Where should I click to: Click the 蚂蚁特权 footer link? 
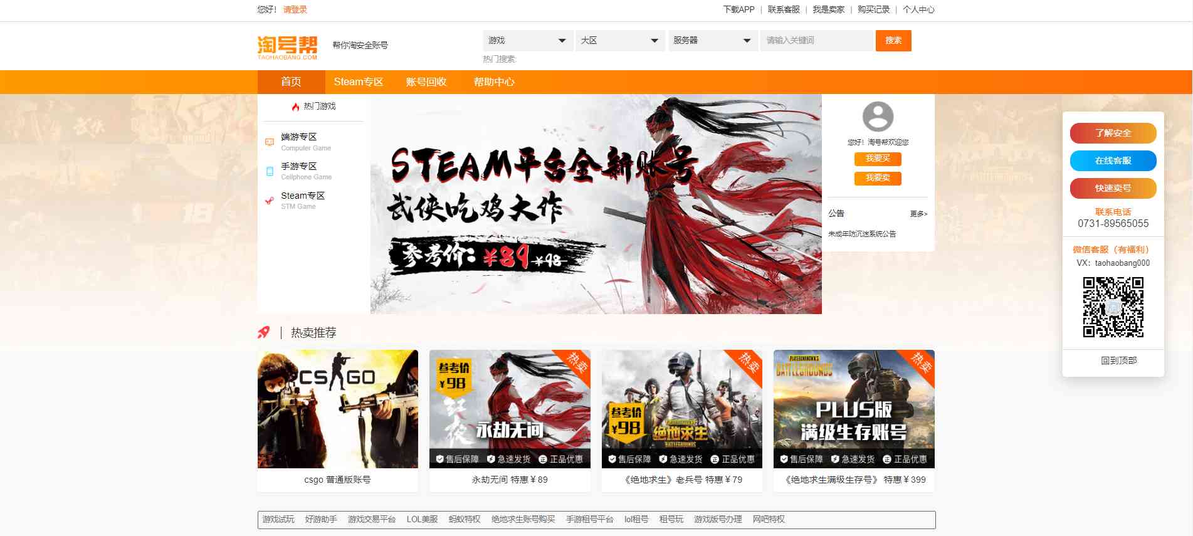tap(465, 519)
